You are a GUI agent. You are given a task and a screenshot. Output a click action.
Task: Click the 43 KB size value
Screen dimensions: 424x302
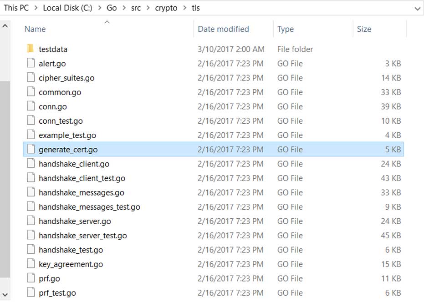tap(391, 178)
